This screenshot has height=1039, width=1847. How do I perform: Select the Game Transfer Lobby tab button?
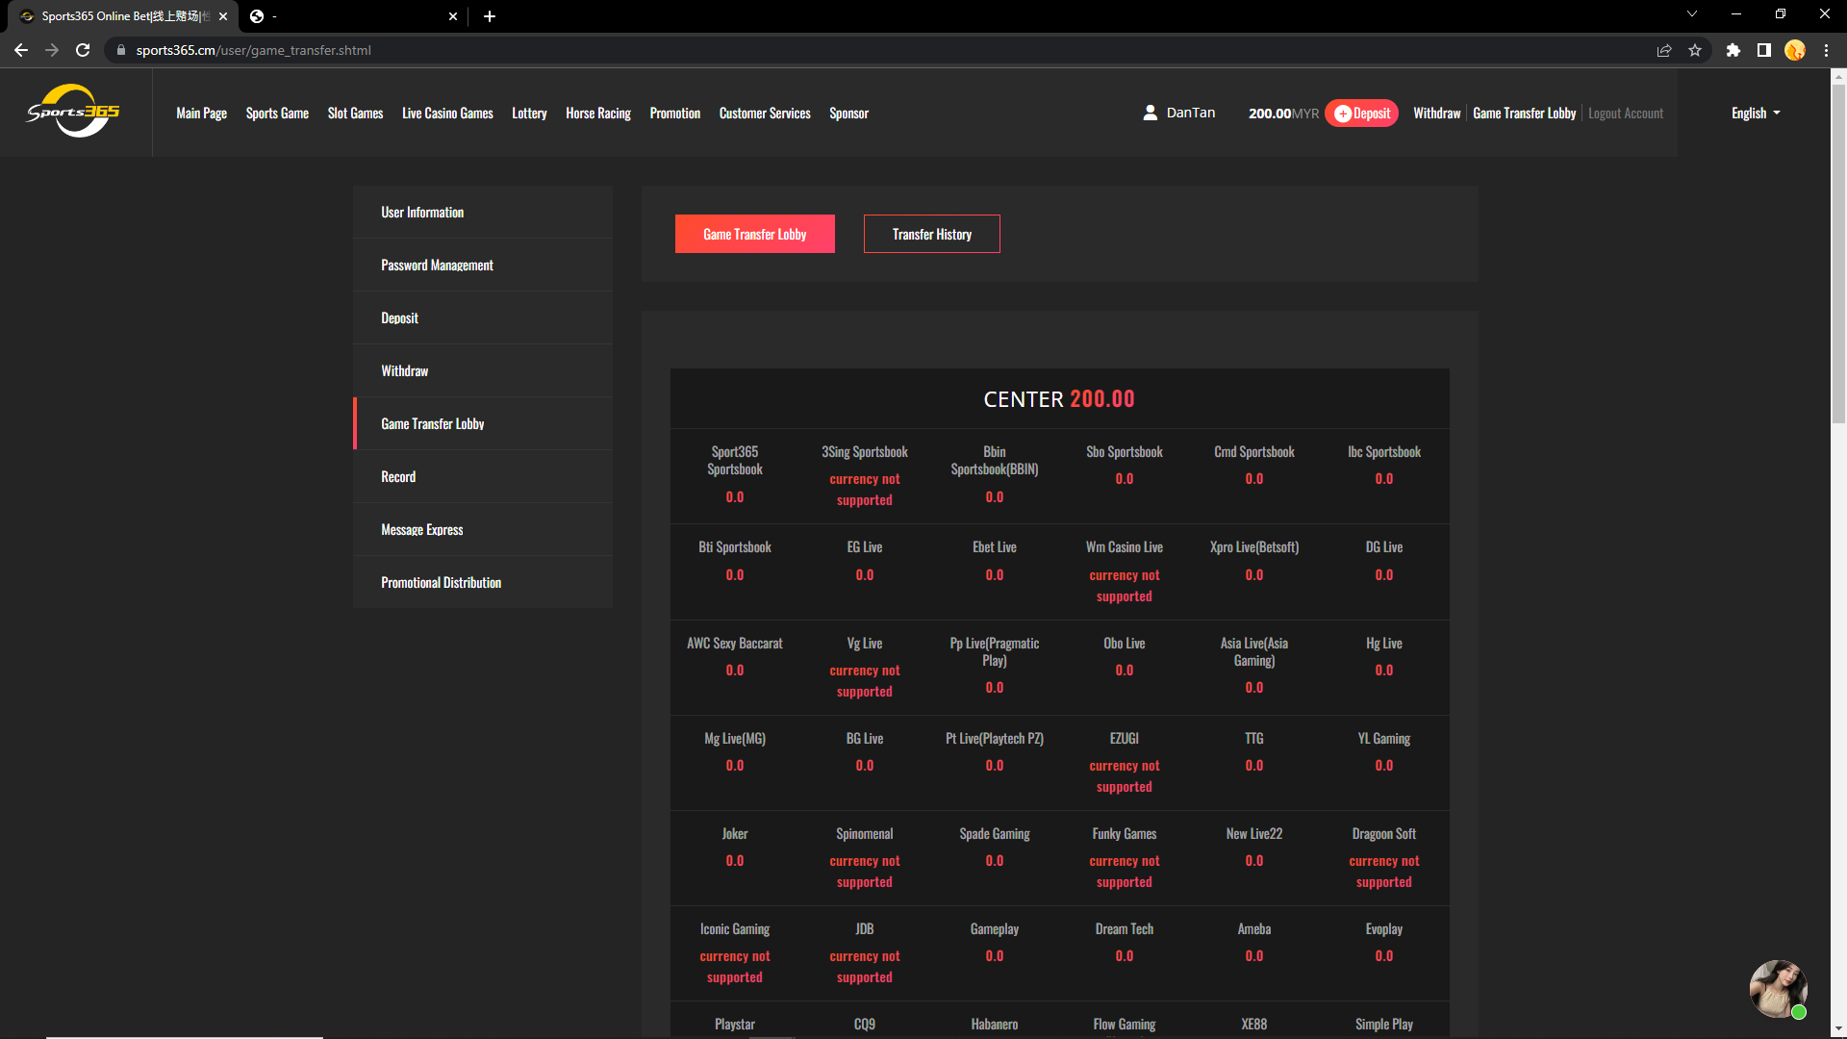(755, 234)
